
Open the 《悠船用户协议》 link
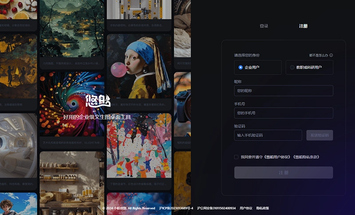coord(278,157)
